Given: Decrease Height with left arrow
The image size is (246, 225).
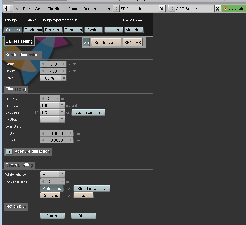Looking at the screenshot, I should tap(43, 71).
